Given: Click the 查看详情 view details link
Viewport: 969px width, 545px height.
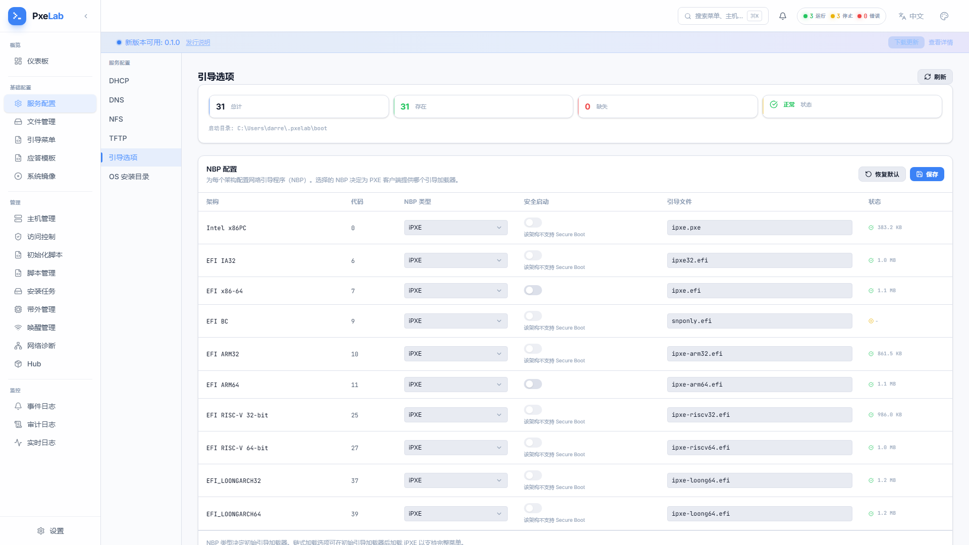Looking at the screenshot, I should coord(941,42).
